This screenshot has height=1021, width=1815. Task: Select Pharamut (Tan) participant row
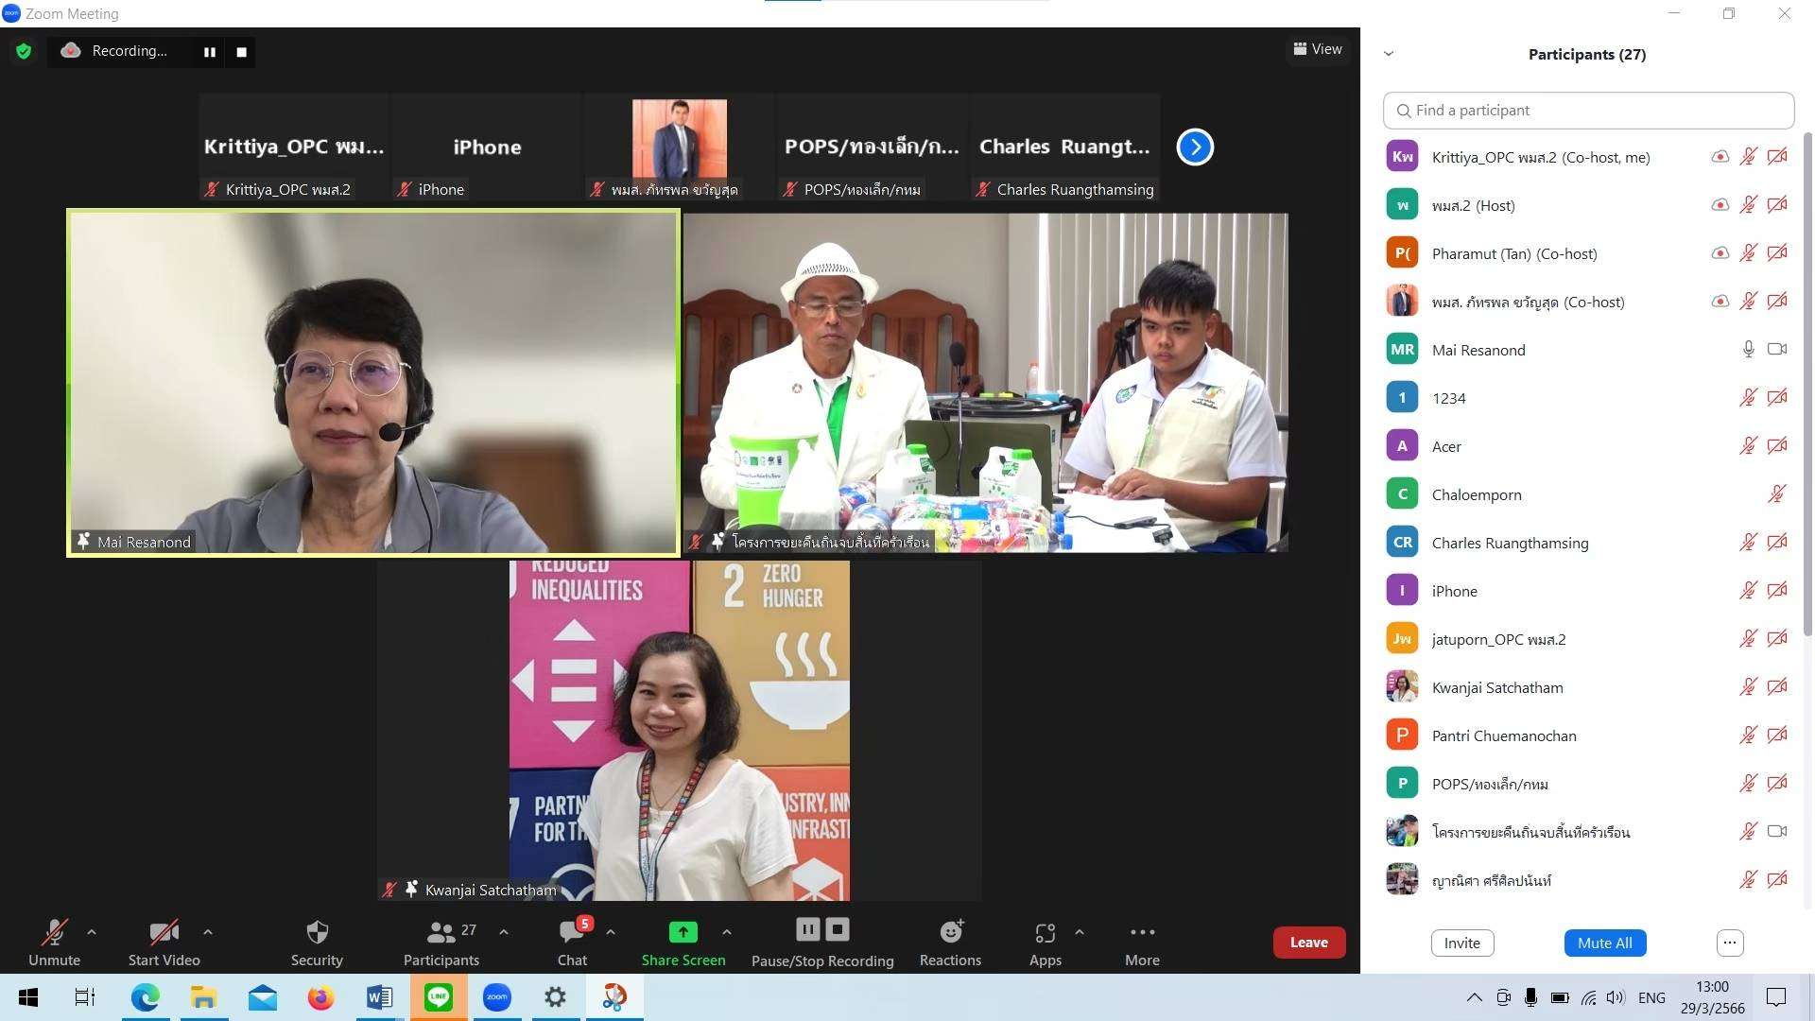(x=1588, y=253)
